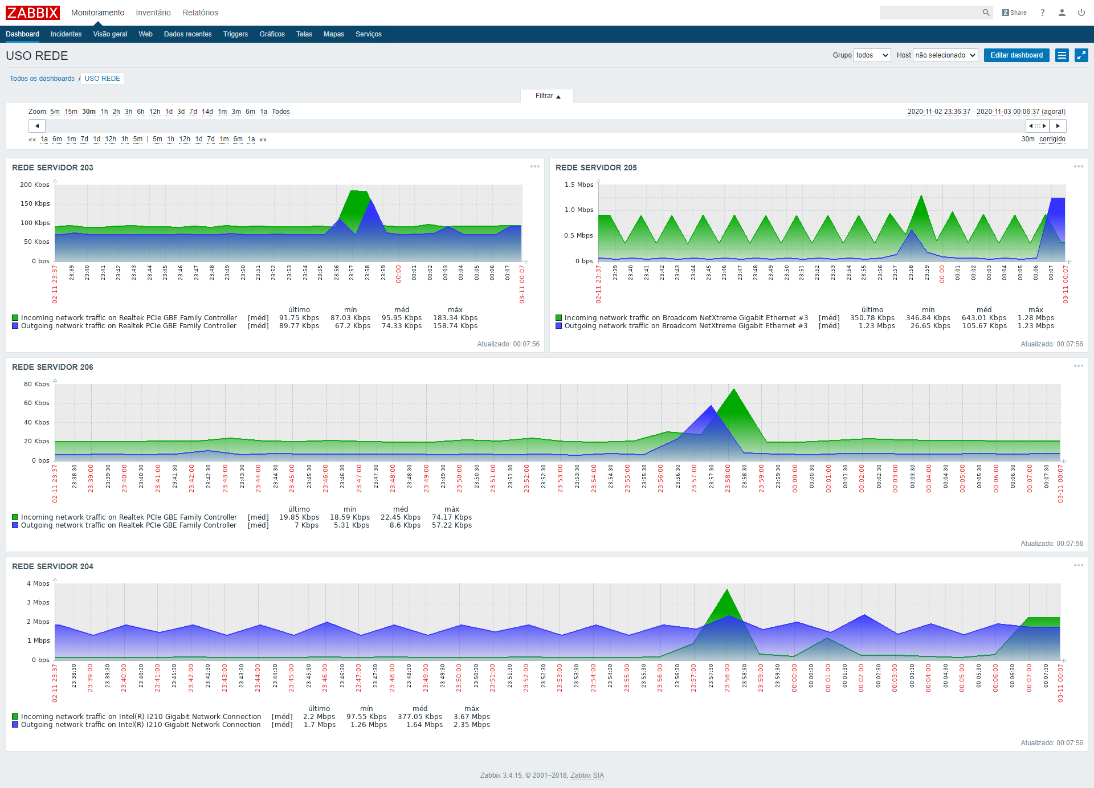
Task: Click the help question mark icon
Action: click(1043, 13)
